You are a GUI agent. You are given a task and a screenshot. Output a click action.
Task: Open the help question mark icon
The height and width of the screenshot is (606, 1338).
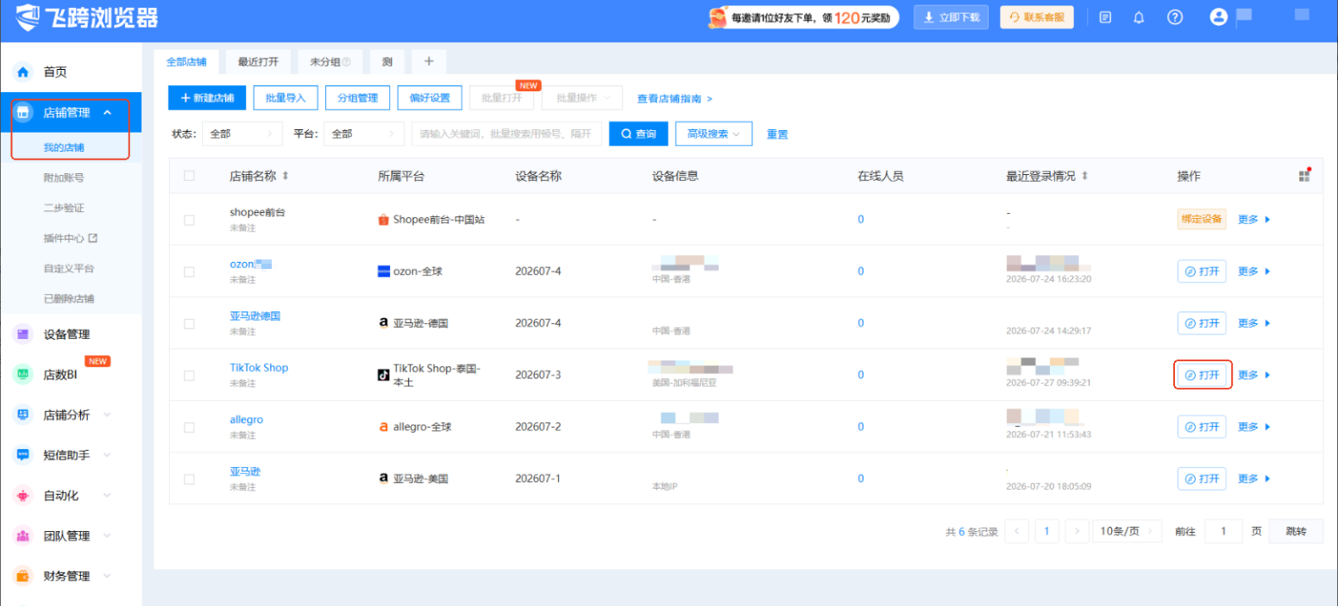[x=1174, y=17]
